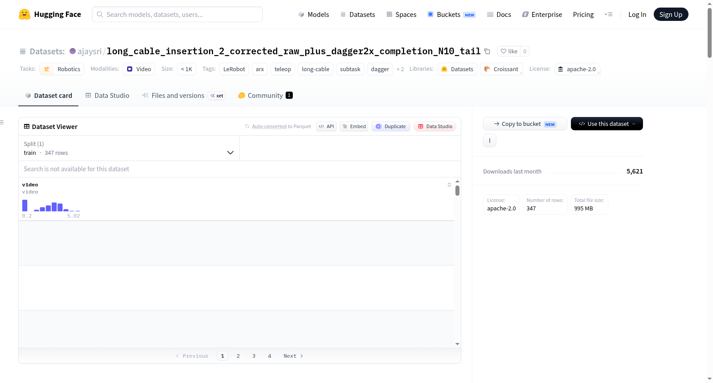Go to Pricing
Viewport: 713px width, 383px height.
coord(583,14)
